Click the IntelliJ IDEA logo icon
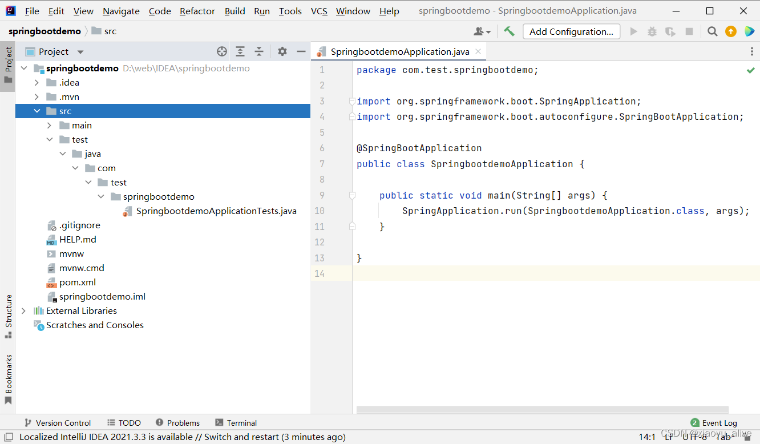760x444 pixels. 11,11
